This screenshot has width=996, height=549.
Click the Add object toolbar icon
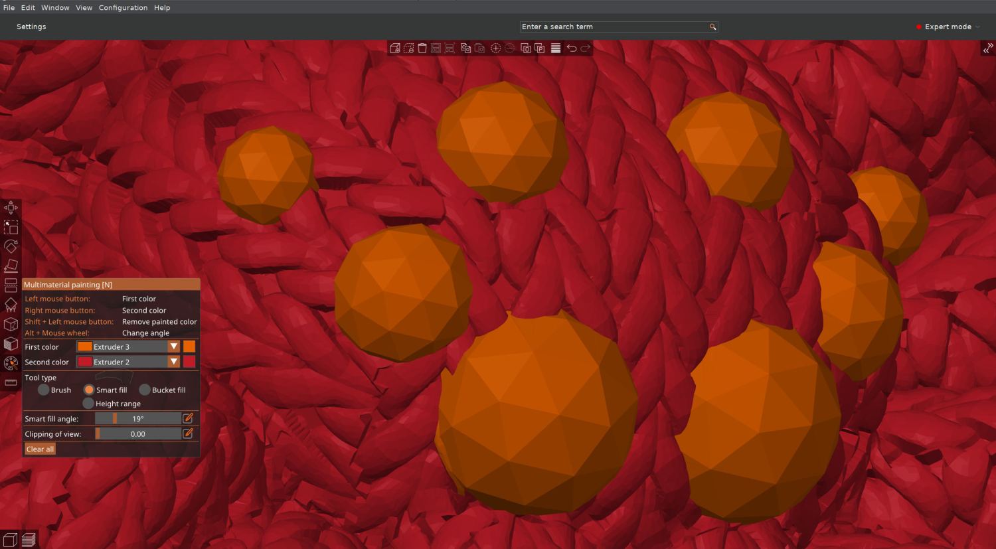(x=395, y=48)
